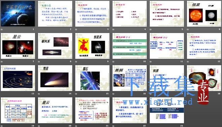Viewport: 222px width, 127px height.
Task: Select the 星云 definition slide 20
Action: pyautogui.click(x=55, y=110)
